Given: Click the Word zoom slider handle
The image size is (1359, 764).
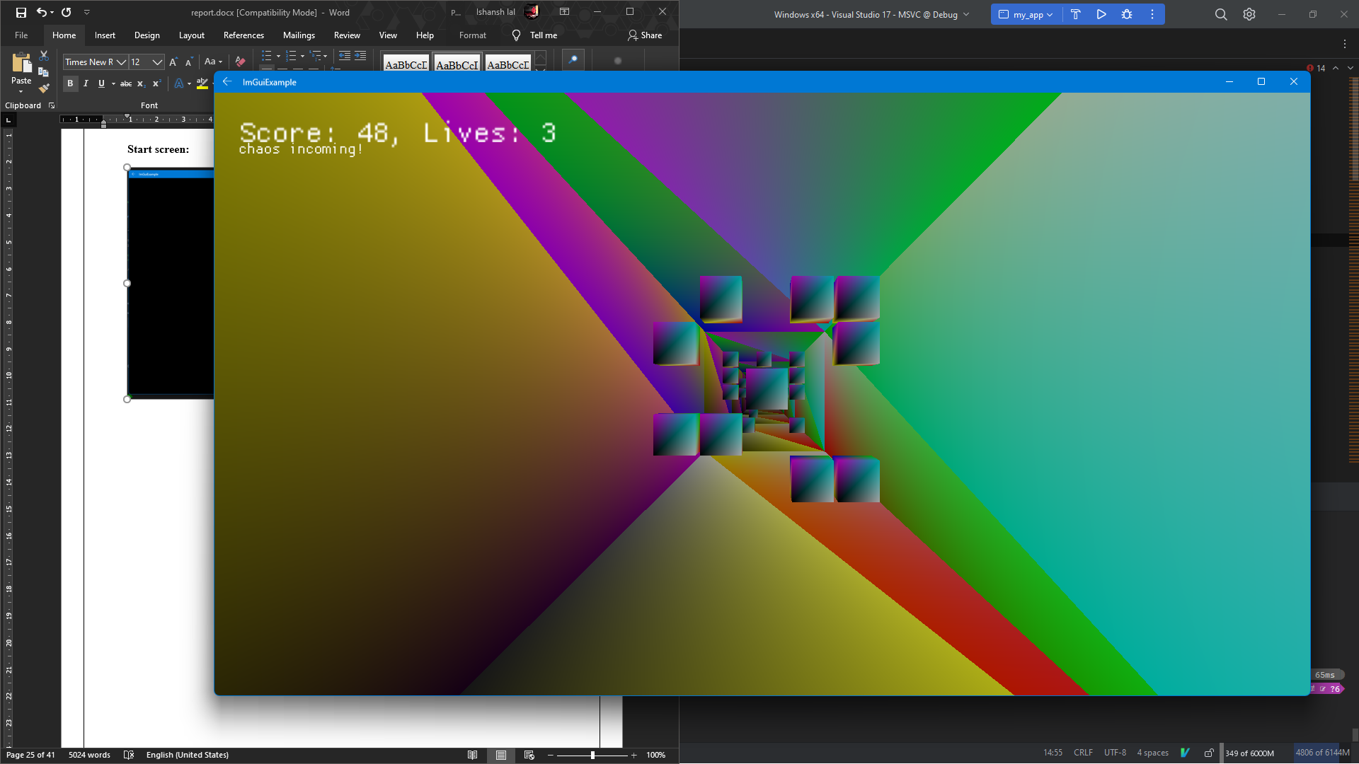Looking at the screenshot, I should [592, 755].
